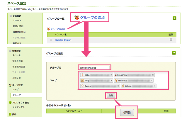The width and height of the screenshot is (182, 119).
Task: Open 契約 section in the sidebar
Action: pyautogui.click(x=14, y=115)
